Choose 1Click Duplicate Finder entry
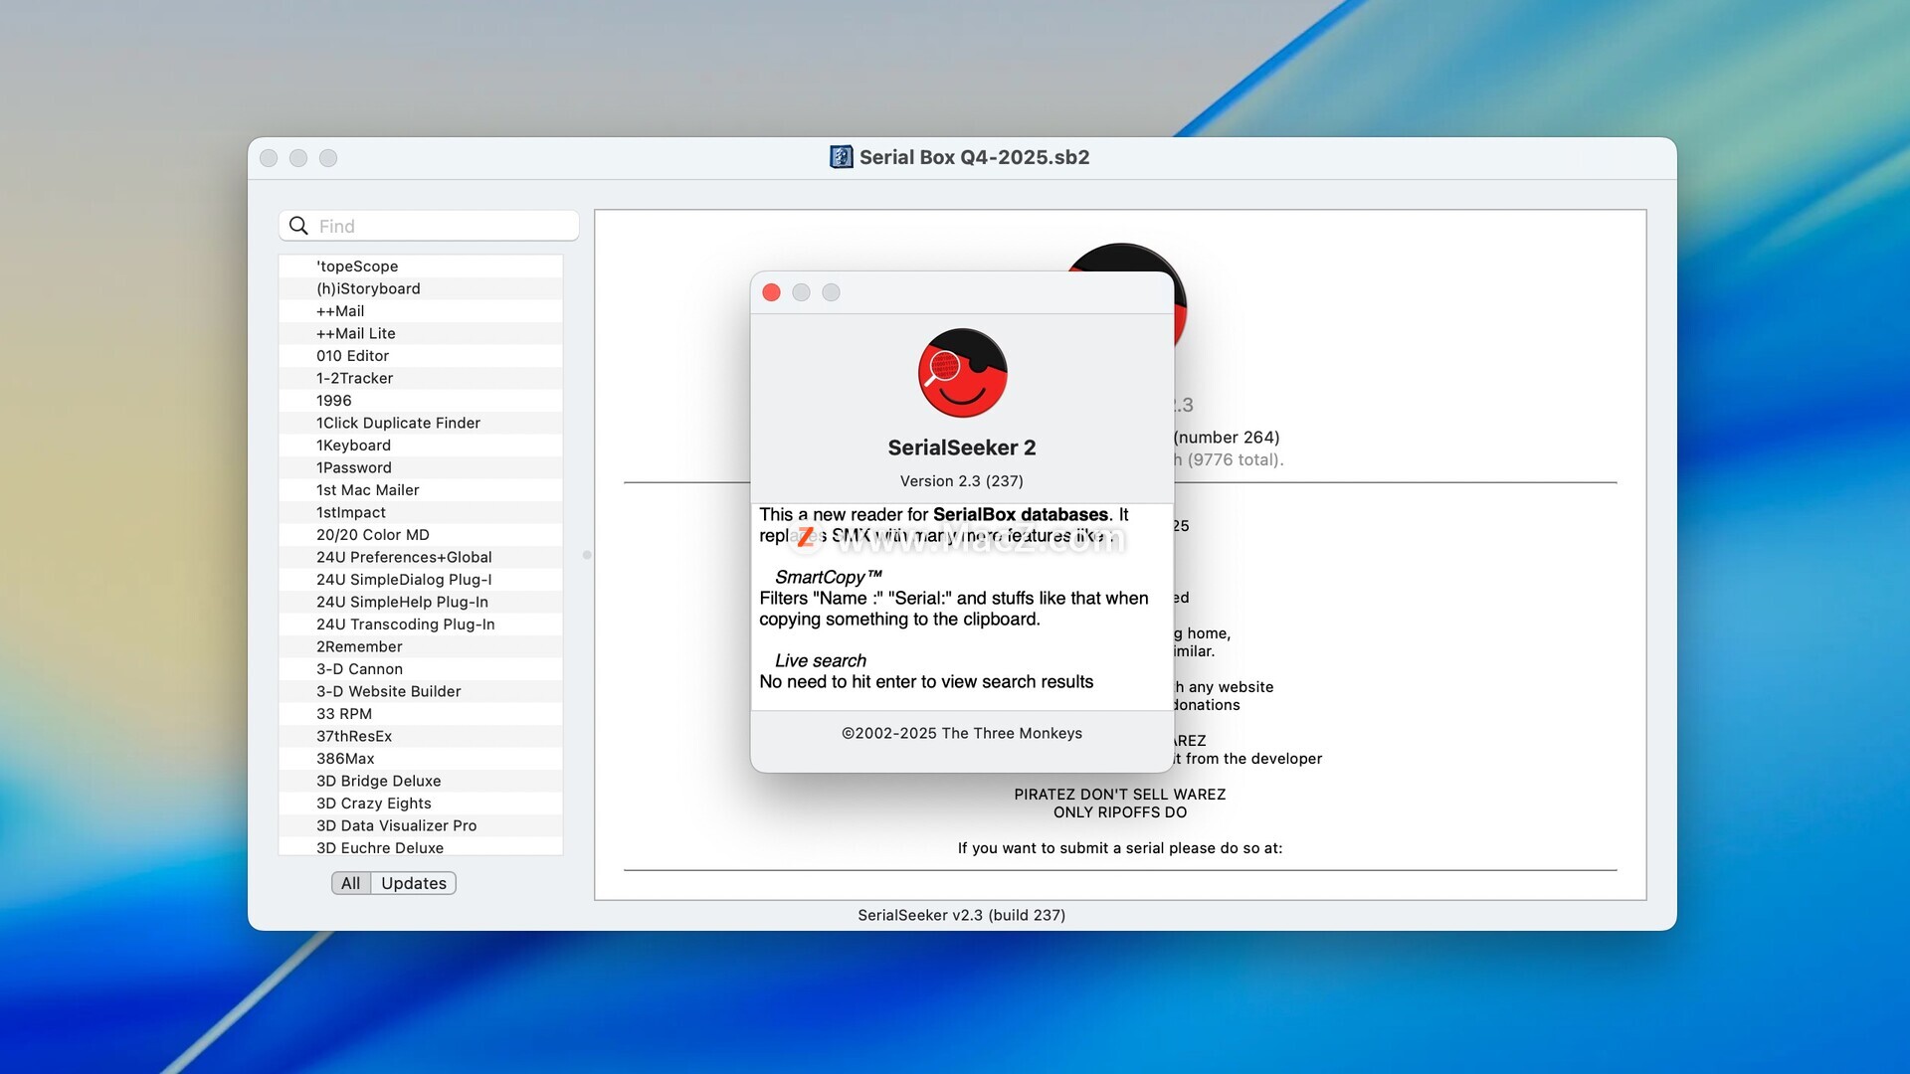1910x1074 pixels. (398, 423)
